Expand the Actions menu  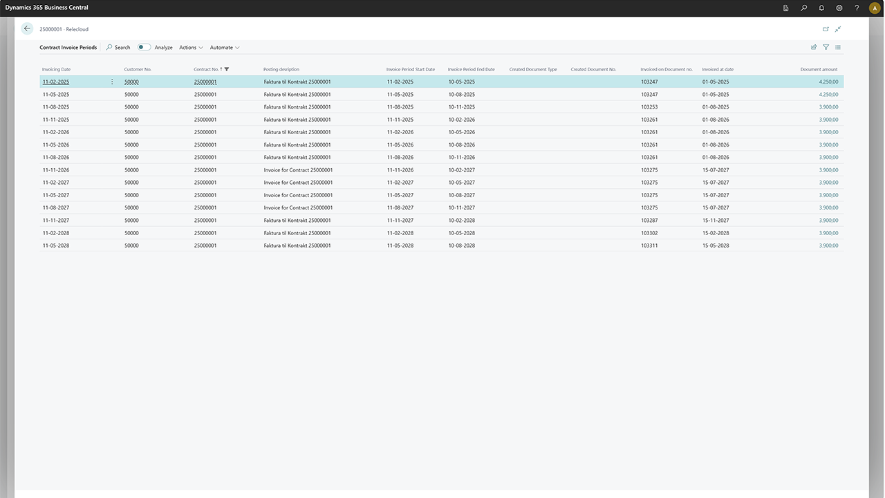[x=191, y=48]
